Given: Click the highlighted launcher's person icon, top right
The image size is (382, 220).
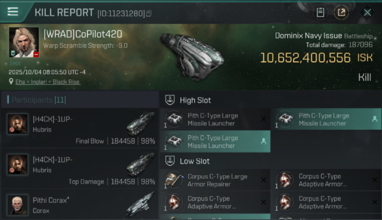Looking at the screenshot, I should coord(374,119).
